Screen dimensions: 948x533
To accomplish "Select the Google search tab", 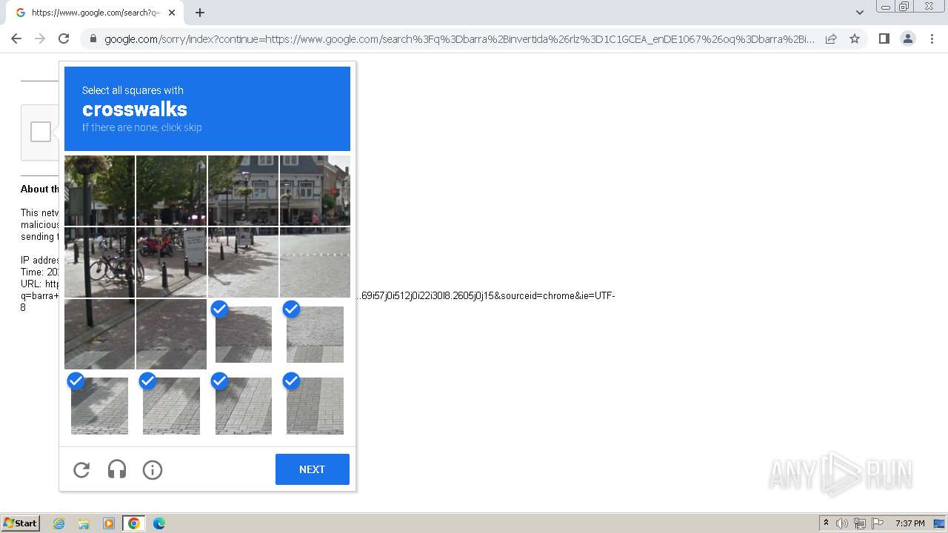I will tap(95, 13).
